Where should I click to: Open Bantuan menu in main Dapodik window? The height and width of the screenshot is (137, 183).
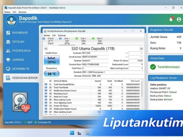22,12
